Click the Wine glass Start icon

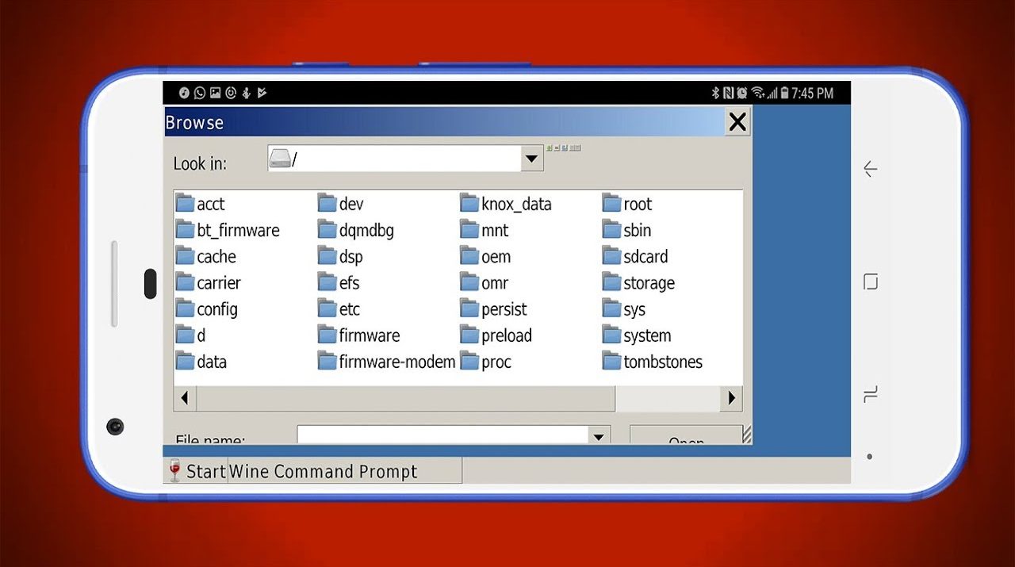tap(175, 470)
